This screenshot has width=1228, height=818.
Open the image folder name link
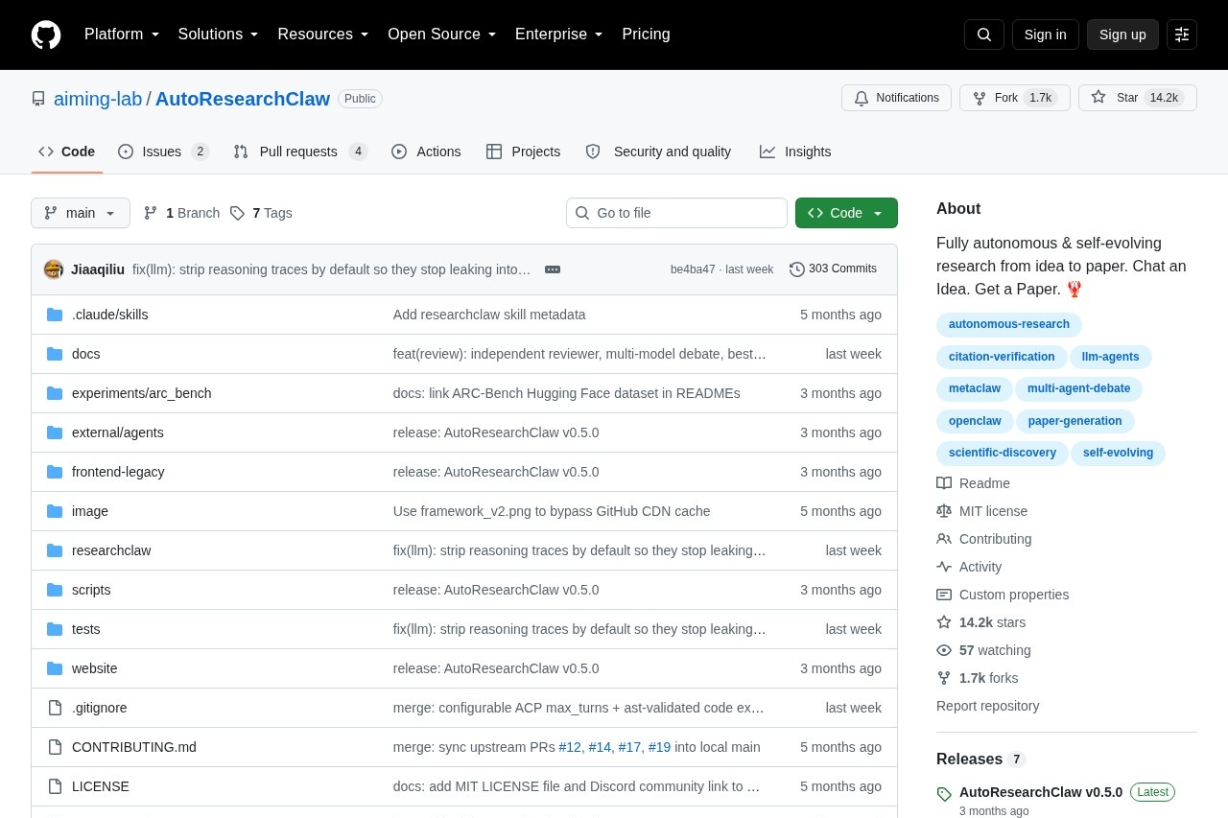[x=90, y=511]
